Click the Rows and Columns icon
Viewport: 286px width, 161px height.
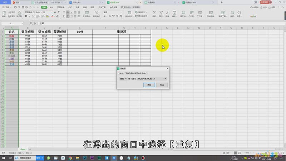pyautogui.click(x=192, y=13)
